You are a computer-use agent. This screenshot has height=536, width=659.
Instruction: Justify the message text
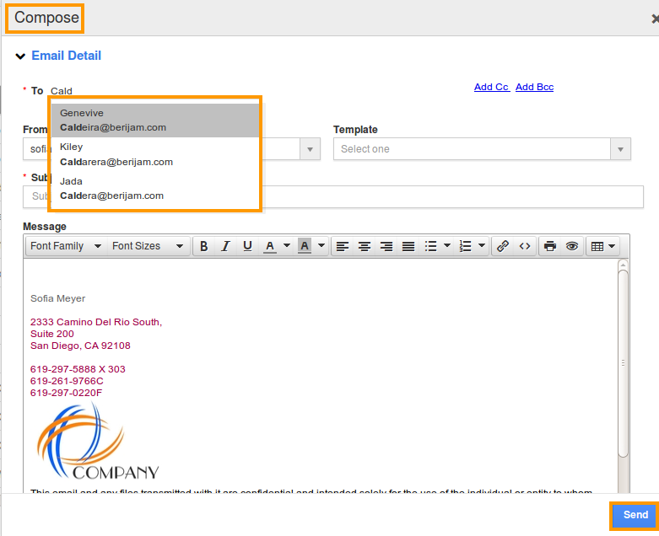point(408,246)
